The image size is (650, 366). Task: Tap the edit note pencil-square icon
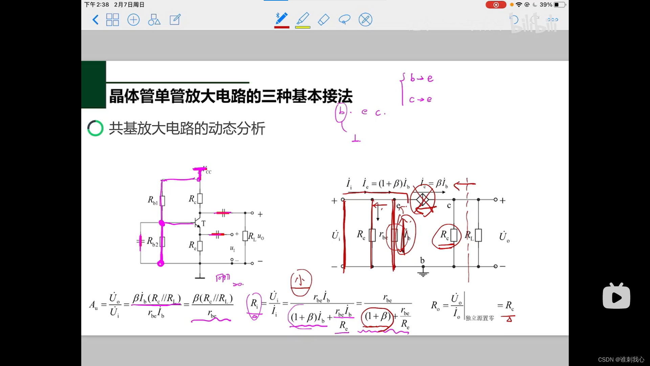pyautogui.click(x=175, y=20)
